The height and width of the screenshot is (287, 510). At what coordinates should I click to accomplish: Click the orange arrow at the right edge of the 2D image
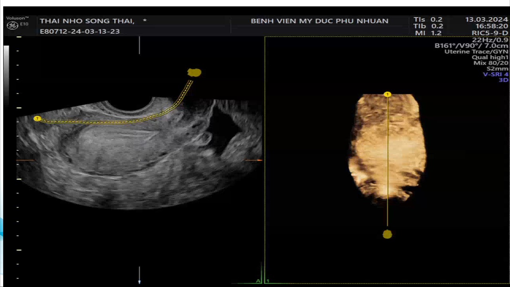tap(254, 160)
